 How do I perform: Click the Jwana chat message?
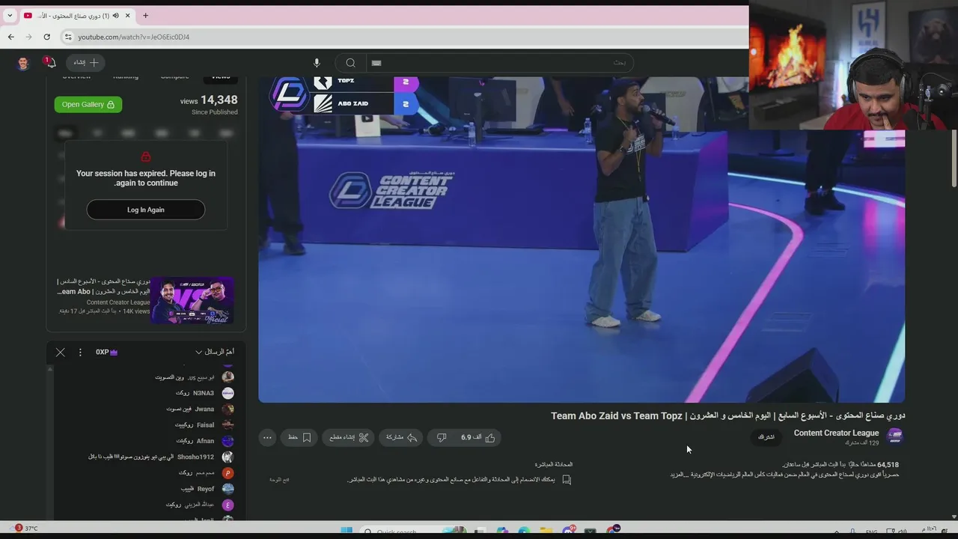coord(190,409)
